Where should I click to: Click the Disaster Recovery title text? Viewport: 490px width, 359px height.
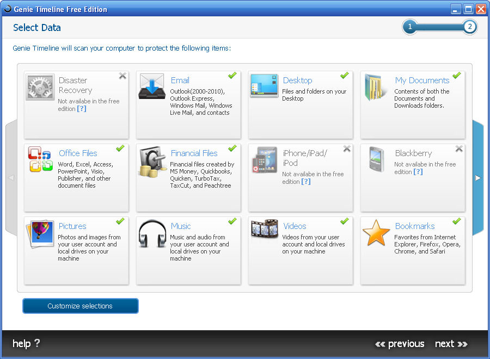click(x=75, y=85)
